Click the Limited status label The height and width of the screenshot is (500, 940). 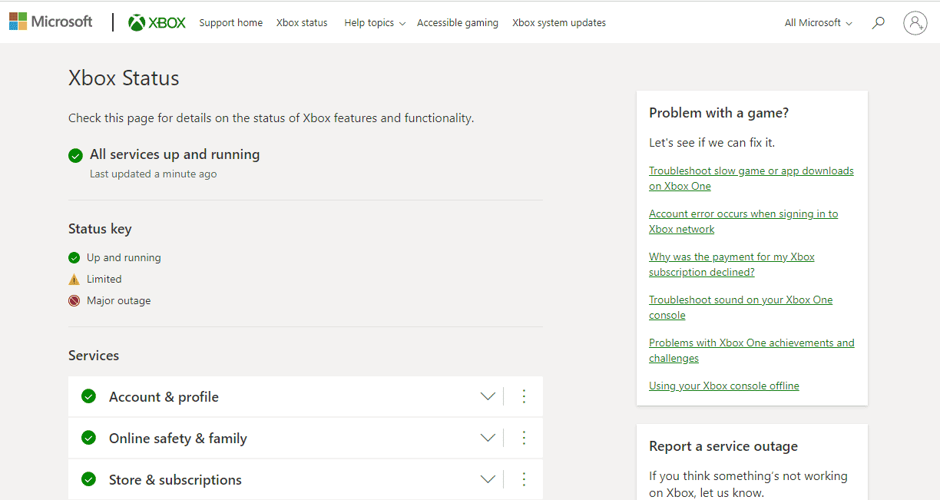[x=104, y=280]
